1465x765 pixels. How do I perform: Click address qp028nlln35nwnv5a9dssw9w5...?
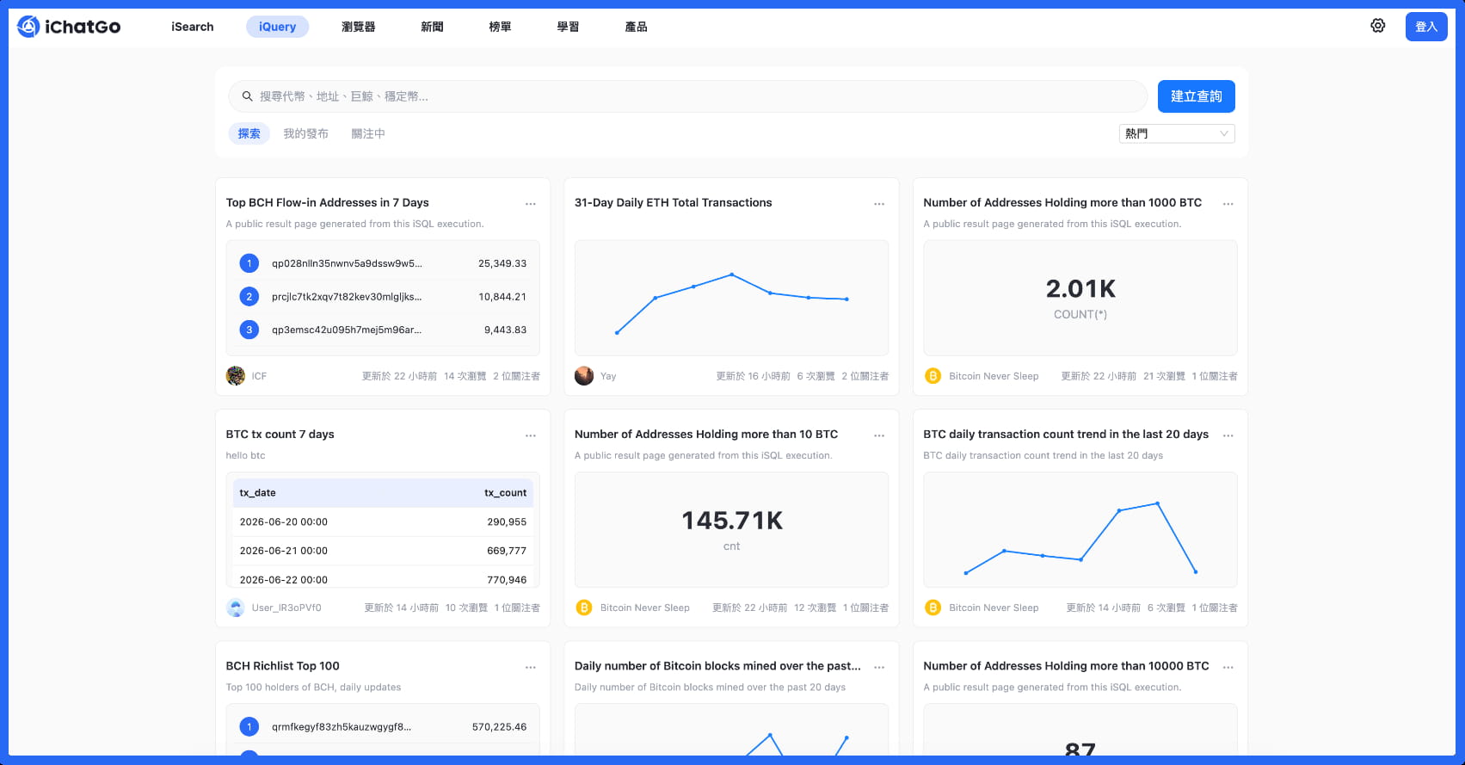[347, 263]
